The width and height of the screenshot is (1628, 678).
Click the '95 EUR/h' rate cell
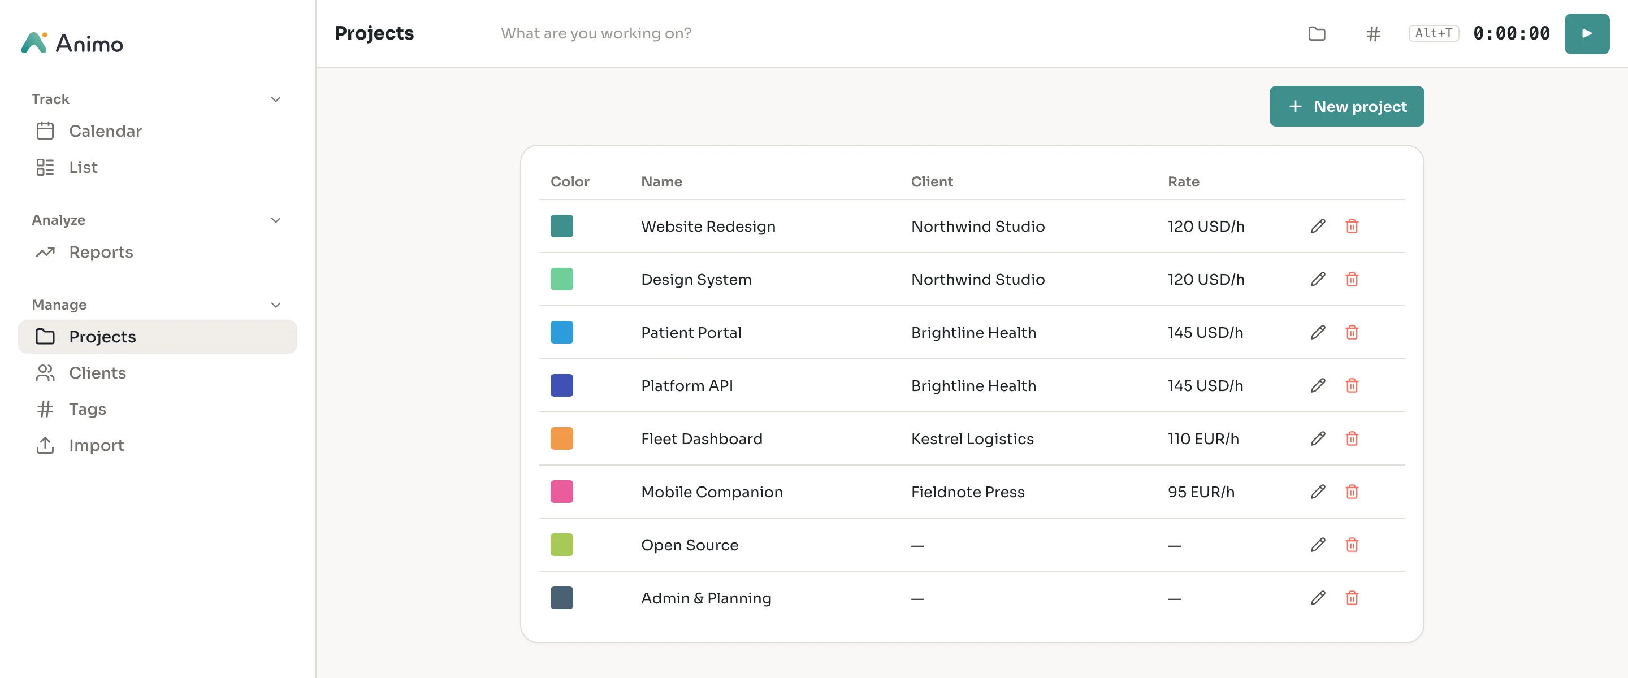point(1201,492)
